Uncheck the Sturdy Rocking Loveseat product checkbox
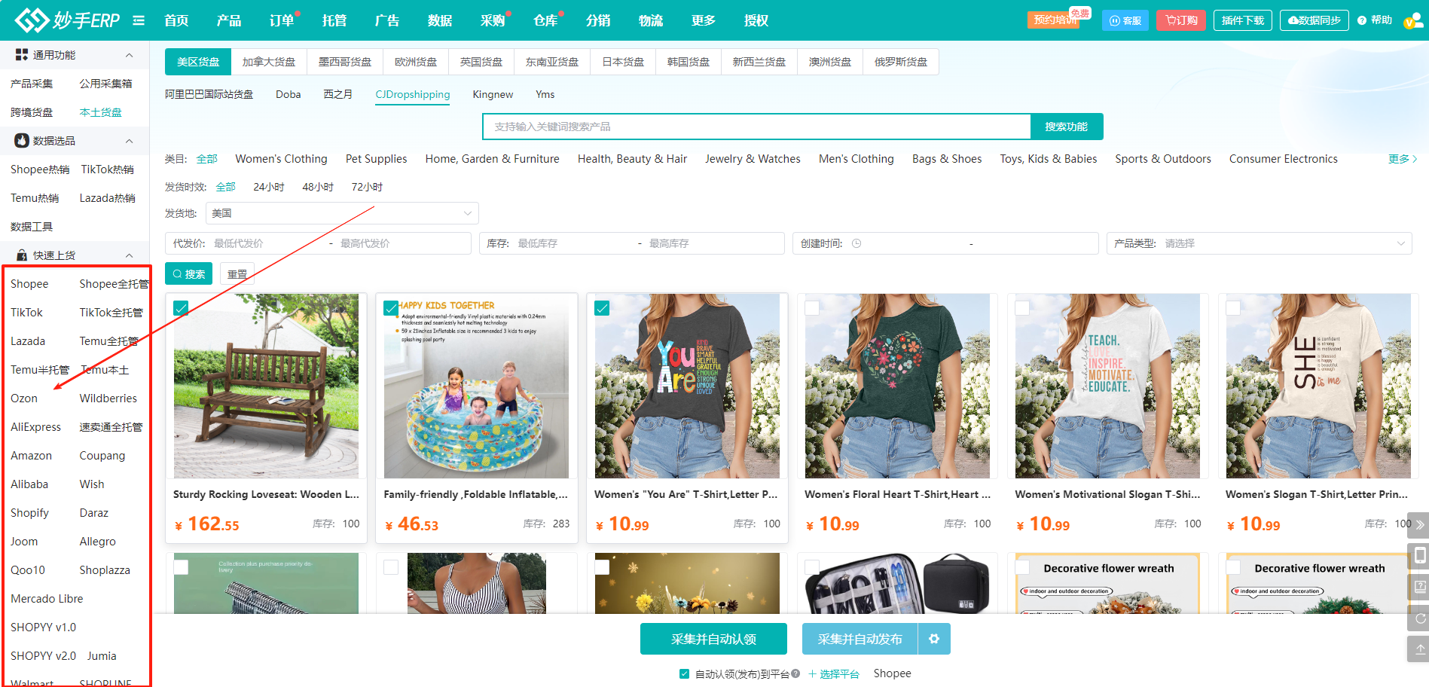Image resolution: width=1429 pixels, height=687 pixels. [181, 308]
